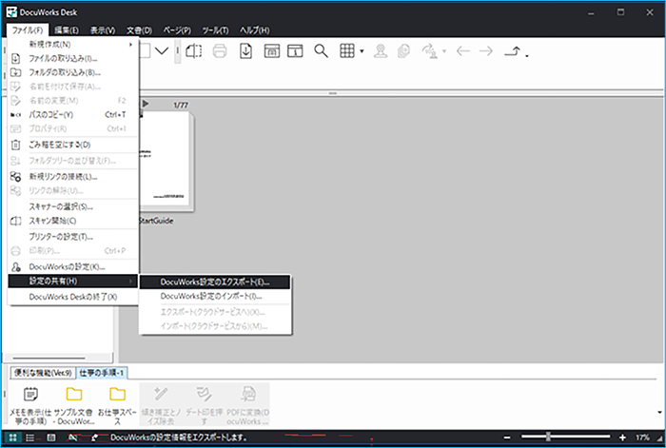This screenshot has height=448, width=666.
Task: Select スキャン開始(C) menu entry
Action: click(x=72, y=221)
